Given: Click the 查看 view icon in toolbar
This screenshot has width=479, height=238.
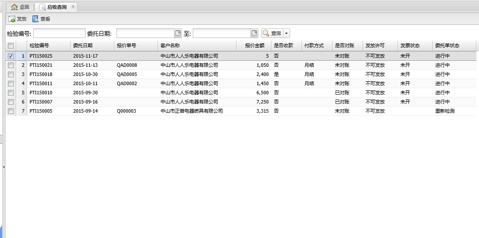Looking at the screenshot, I should tap(35, 19).
